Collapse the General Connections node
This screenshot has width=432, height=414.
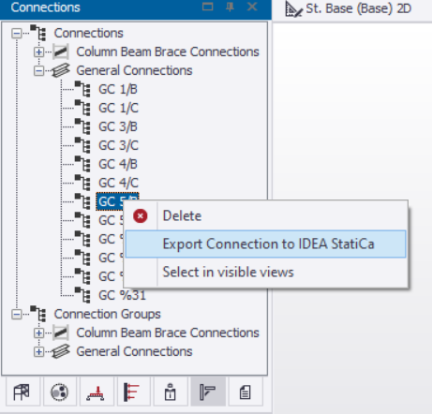point(38,71)
